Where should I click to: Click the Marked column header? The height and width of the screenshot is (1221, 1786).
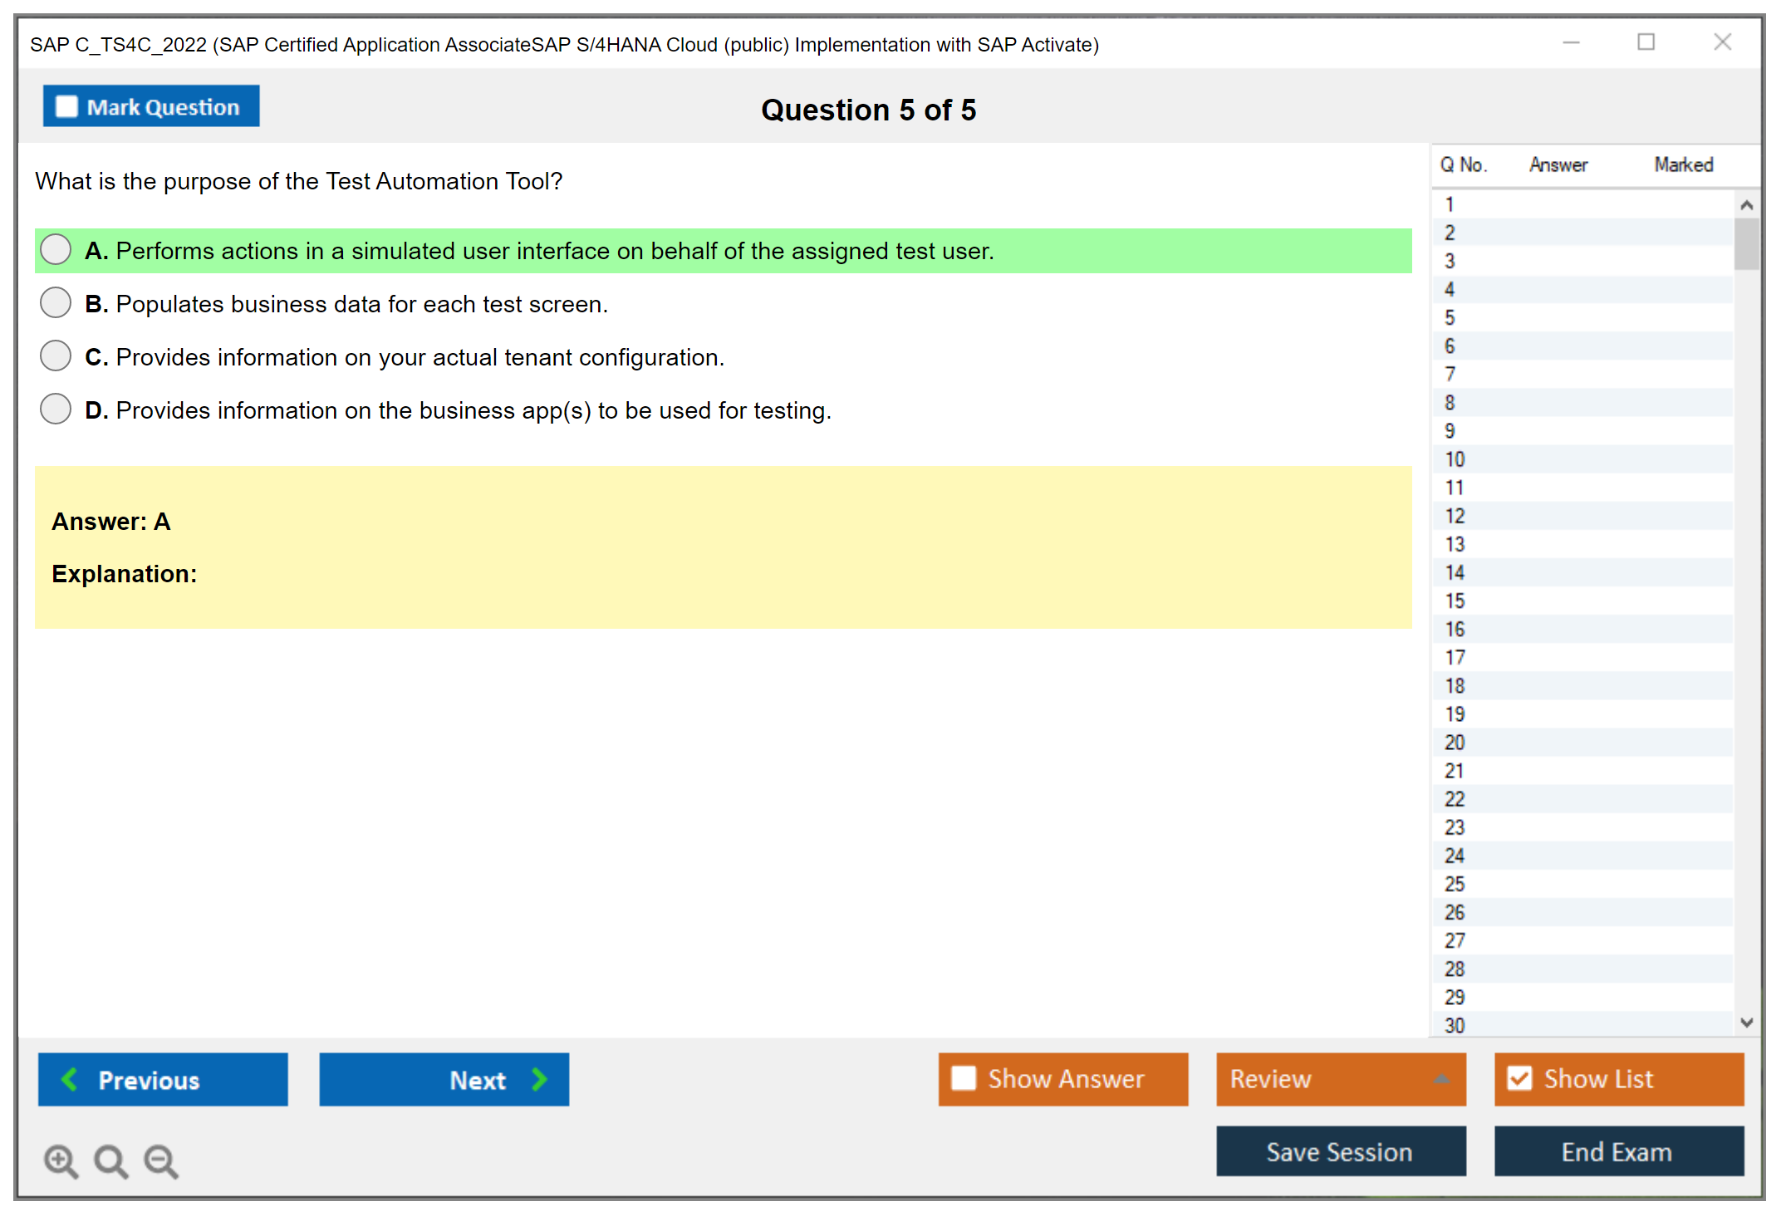click(1683, 164)
